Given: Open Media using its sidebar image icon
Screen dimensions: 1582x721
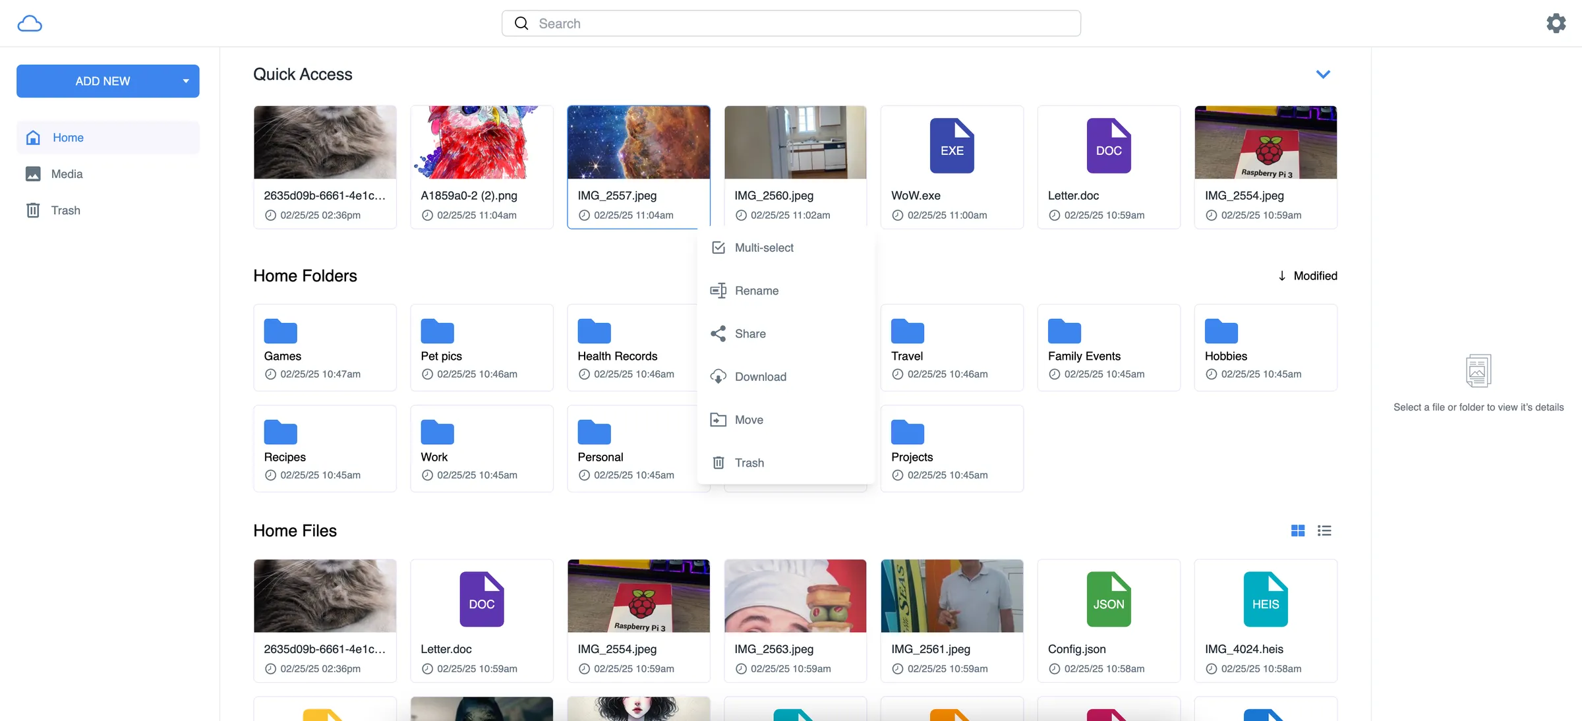Looking at the screenshot, I should pyautogui.click(x=33, y=174).
